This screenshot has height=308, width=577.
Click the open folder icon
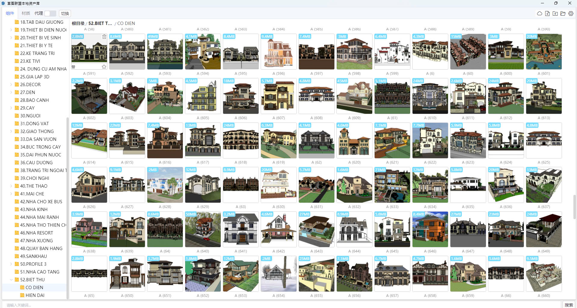[563, 14]
